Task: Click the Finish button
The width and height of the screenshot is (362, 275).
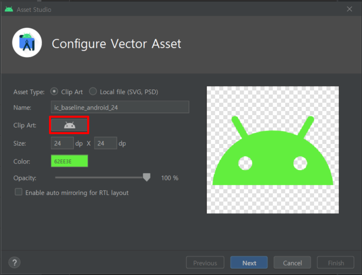Action: [x=336, y=263]
